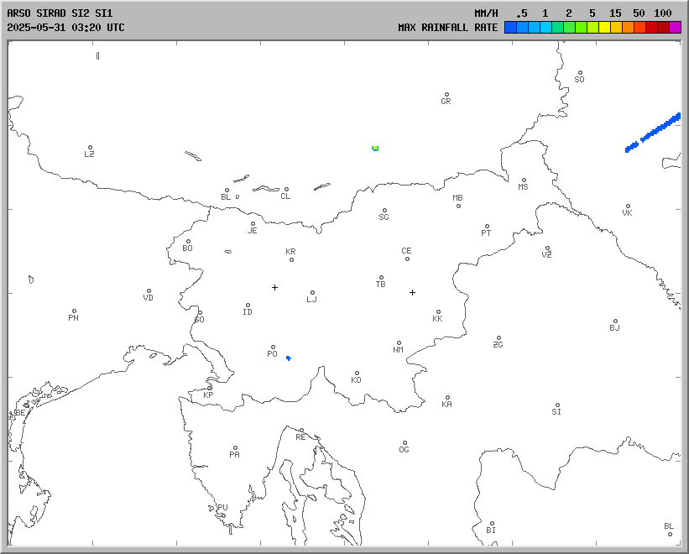
Task: Click the blue rain echo near PO
Action: pyautogui.click(x=289, y=358)
